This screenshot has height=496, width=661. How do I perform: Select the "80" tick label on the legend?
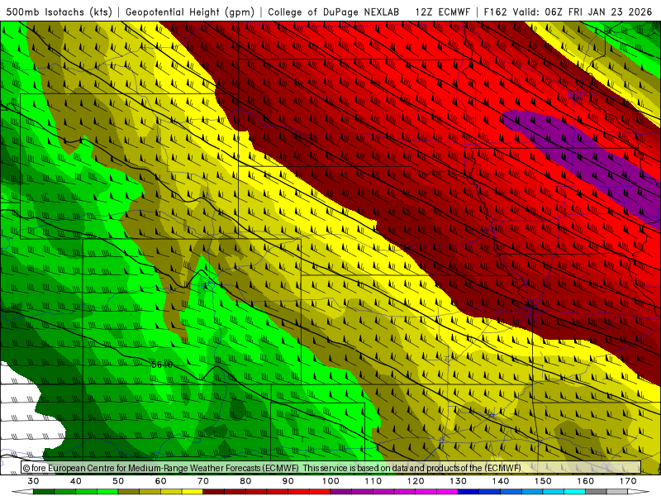[x=245, y=481]
